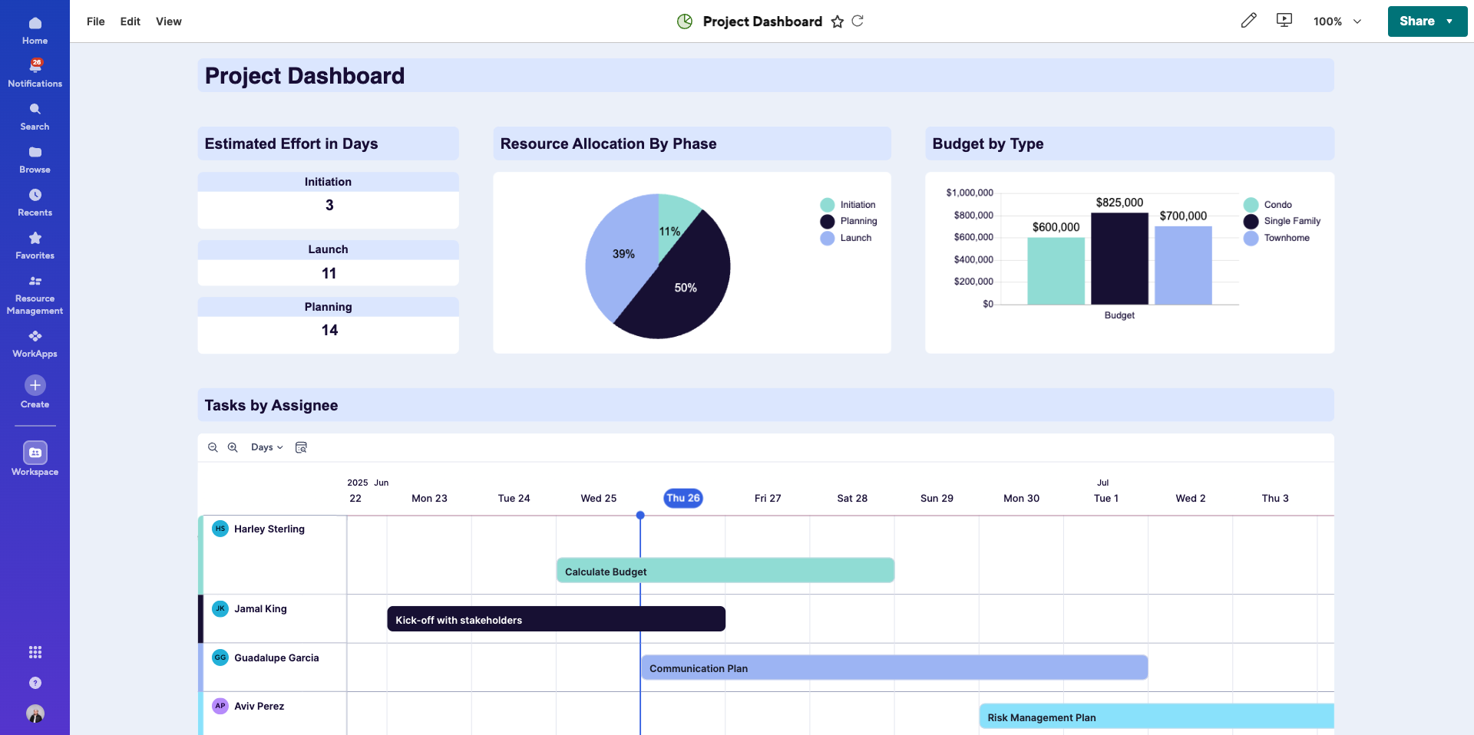The image size is (1474, 735).
Task: Select the Calculate Budget bar on the timeline
Action: (x=725, y=571)
